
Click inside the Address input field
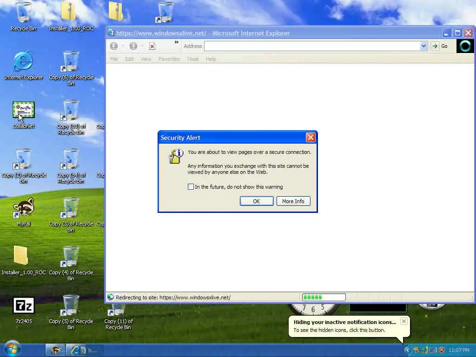(x=312, y=46)
